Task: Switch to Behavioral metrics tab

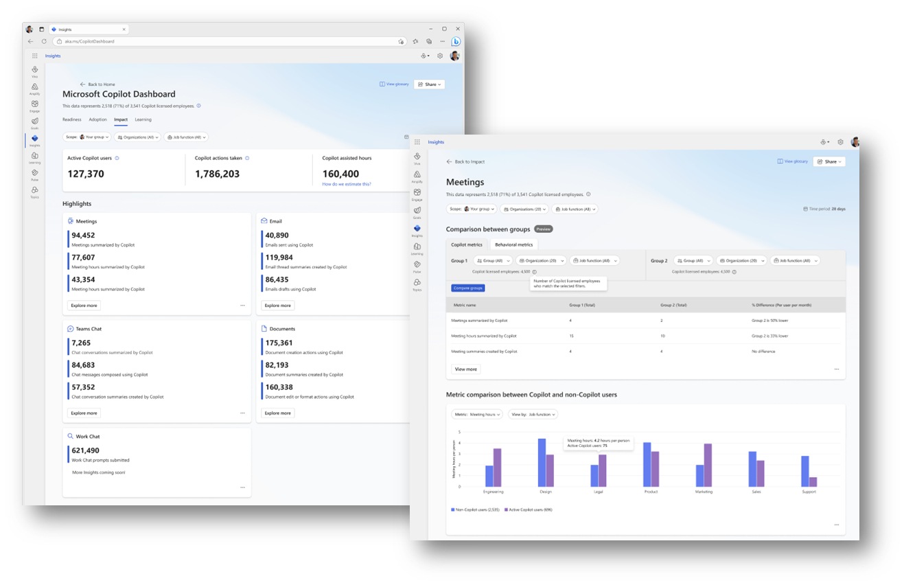Action: pyautogui.click(x=514, y=244)
